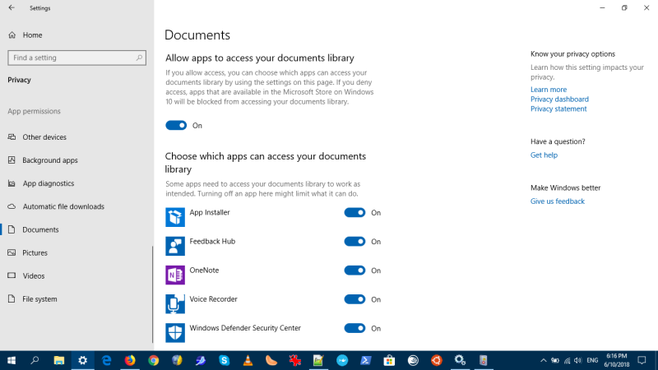
Task: Show hidden tray icons chevron
Action: 544,360
